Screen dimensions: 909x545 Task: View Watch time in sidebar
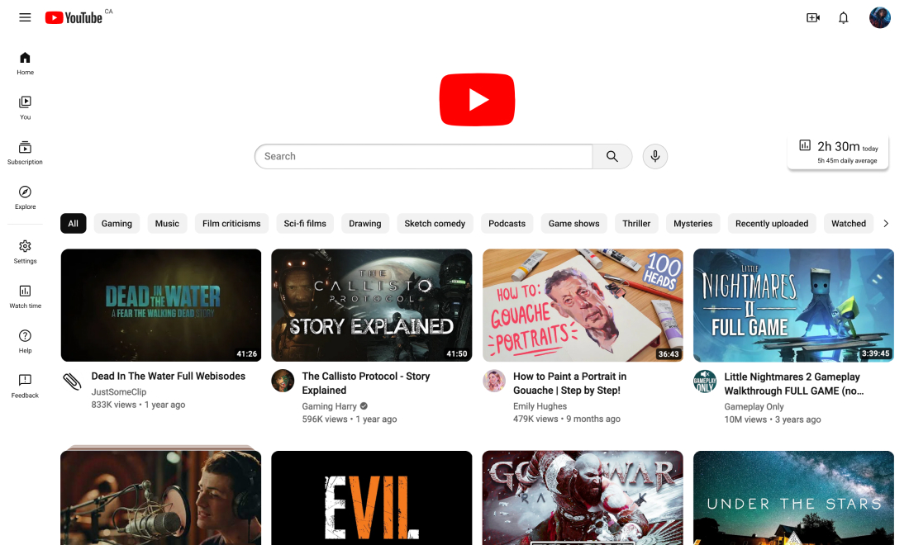point(25,296)
